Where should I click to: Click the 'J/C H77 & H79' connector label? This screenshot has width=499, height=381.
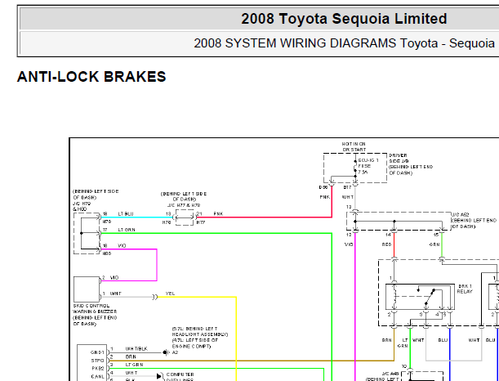184,205
